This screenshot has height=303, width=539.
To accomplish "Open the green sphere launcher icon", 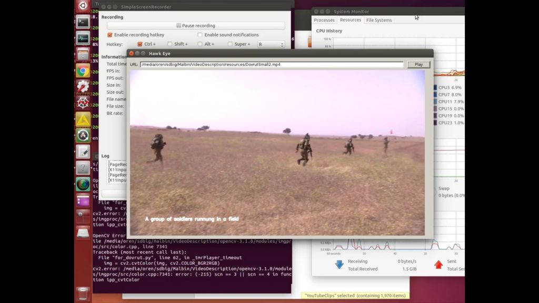I will tap(83, 184).
